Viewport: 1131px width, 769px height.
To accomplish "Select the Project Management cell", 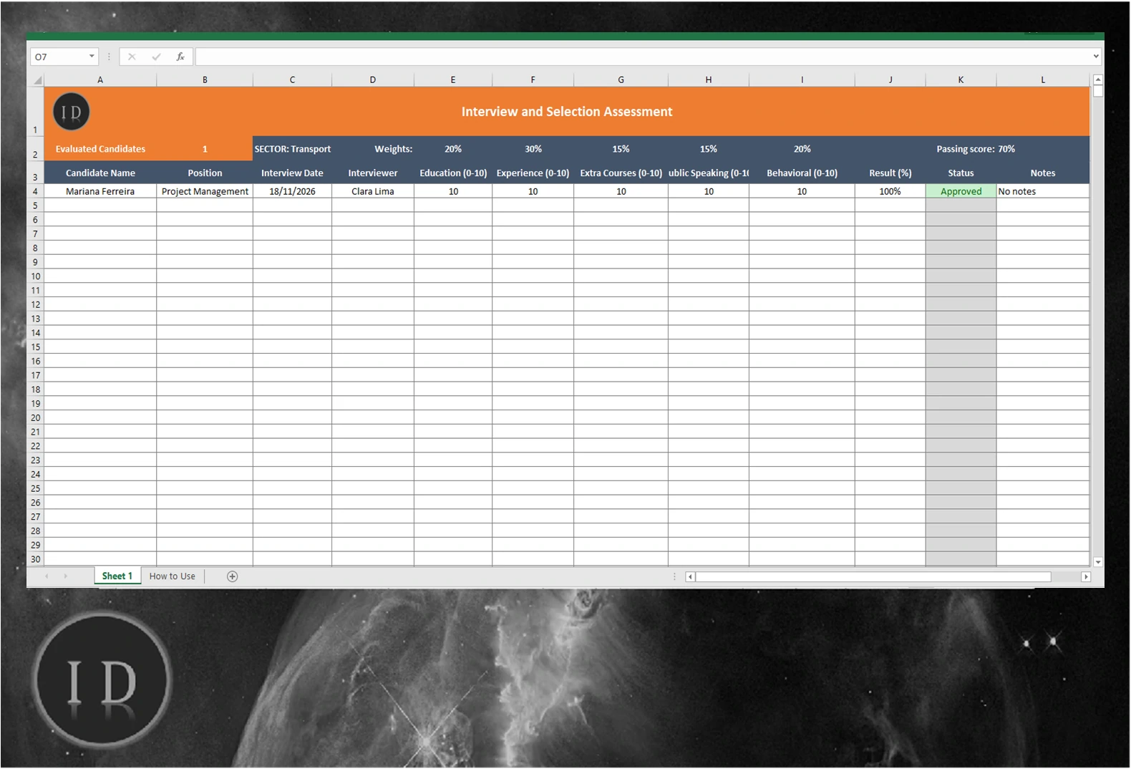I will [x=205, y=191].
